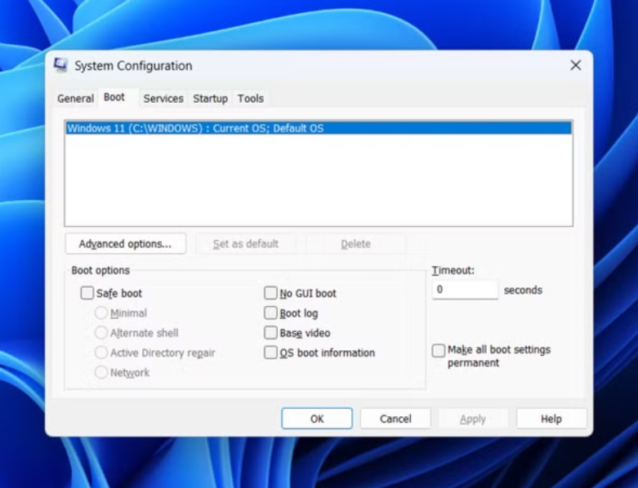Open Help for System Configuration
This screenshot has width=638, height=488.
[x=551, y=419]
